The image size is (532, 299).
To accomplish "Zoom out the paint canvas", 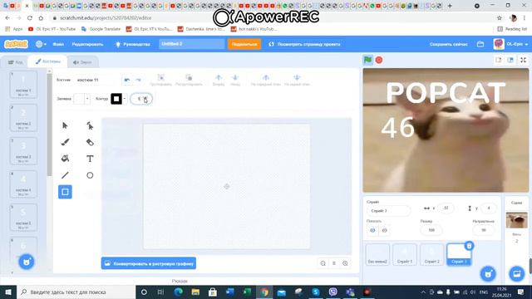I will tap(323, 263).
